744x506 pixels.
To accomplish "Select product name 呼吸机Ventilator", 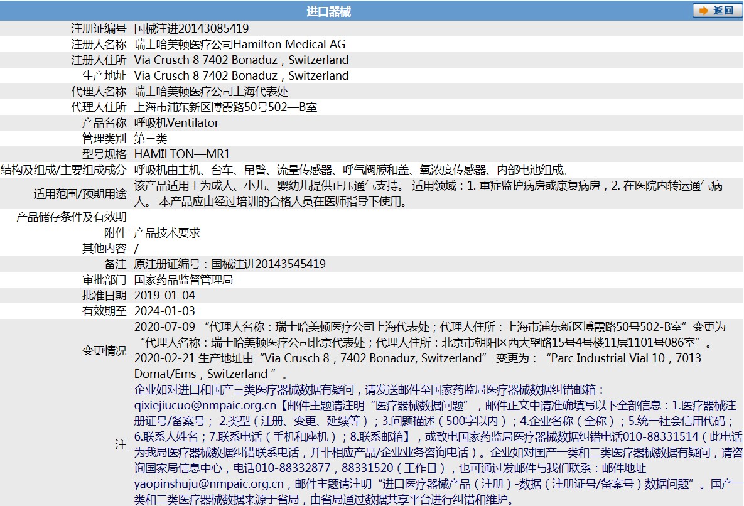I will tap(176, 123).
